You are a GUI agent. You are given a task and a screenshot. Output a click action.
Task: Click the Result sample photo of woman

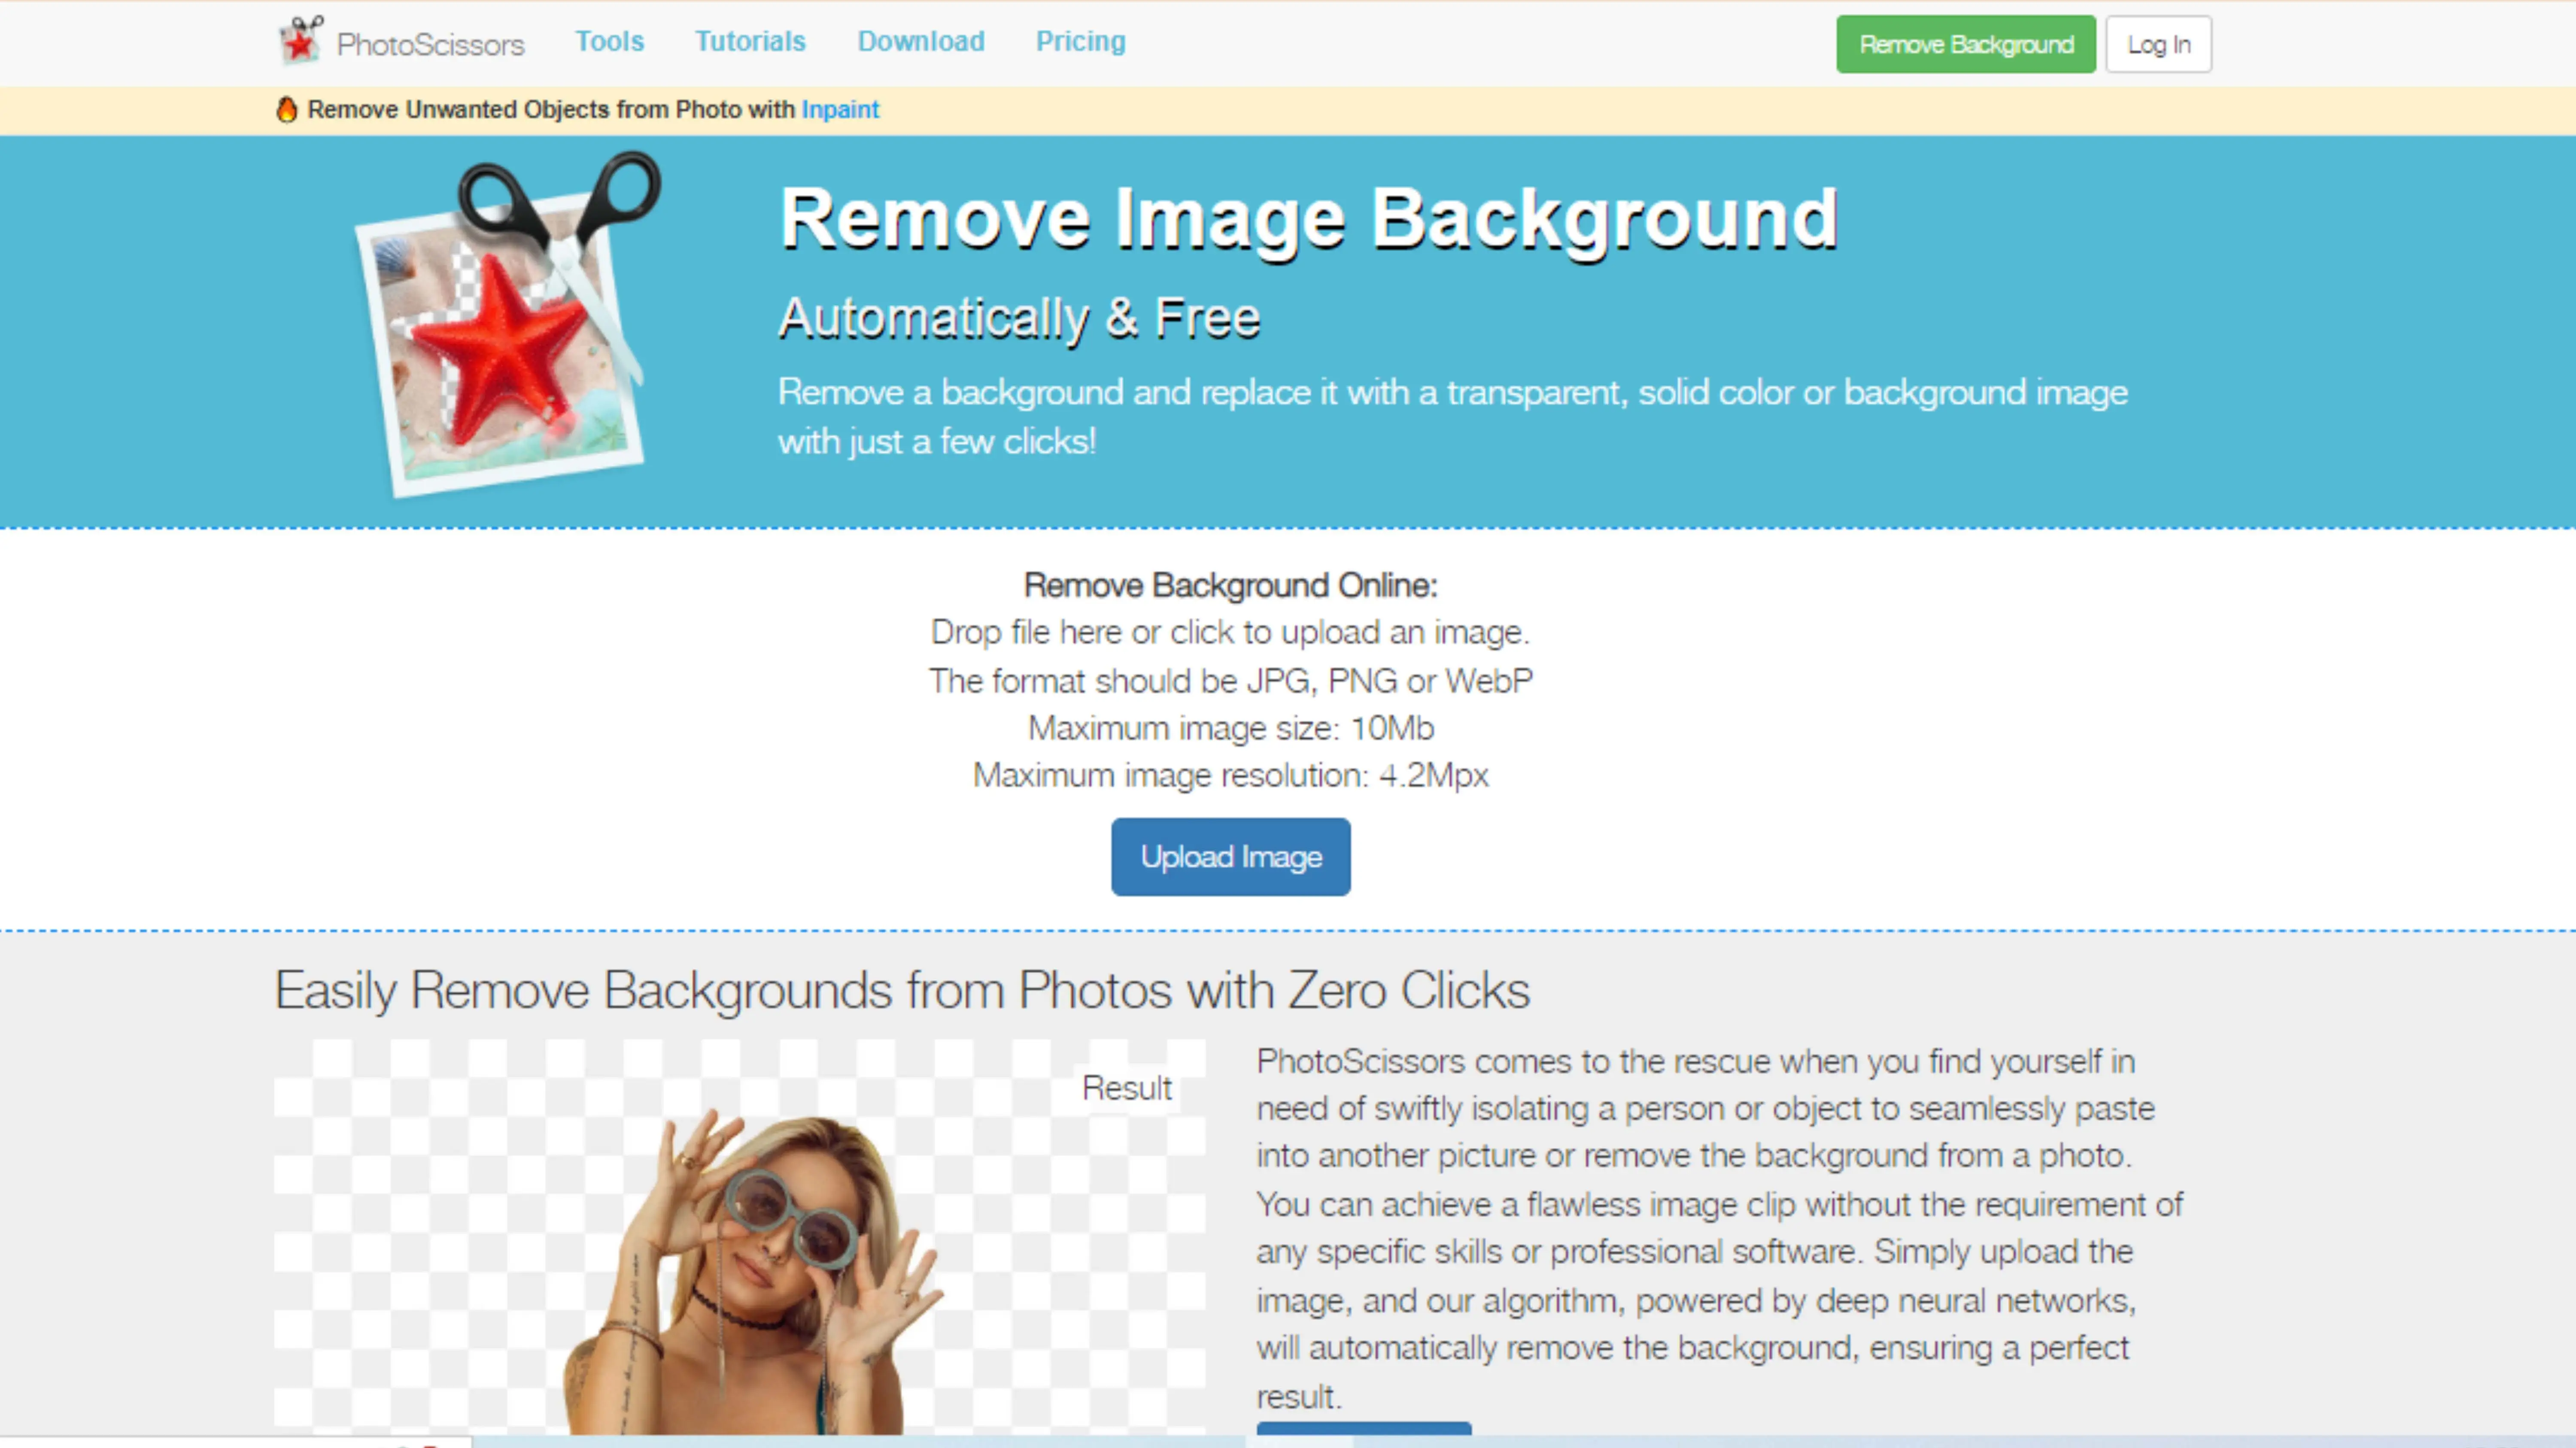740,1237
